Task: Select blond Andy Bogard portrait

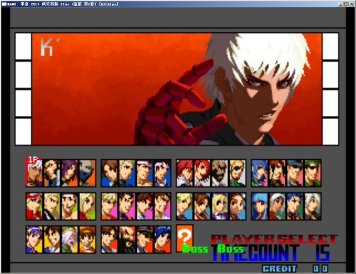Action: point(52,206)
